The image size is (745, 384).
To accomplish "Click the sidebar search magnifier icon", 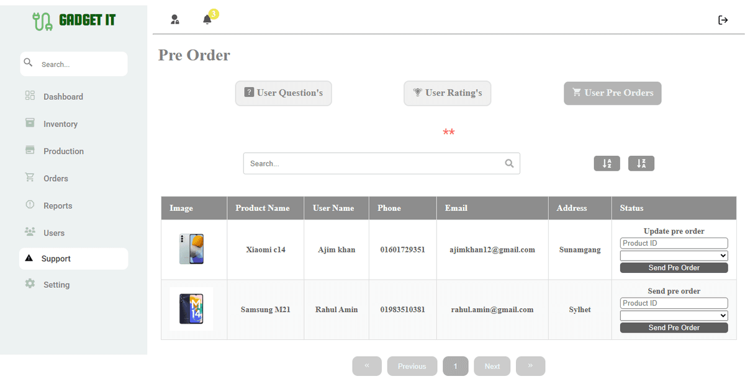I will (28, 63).
